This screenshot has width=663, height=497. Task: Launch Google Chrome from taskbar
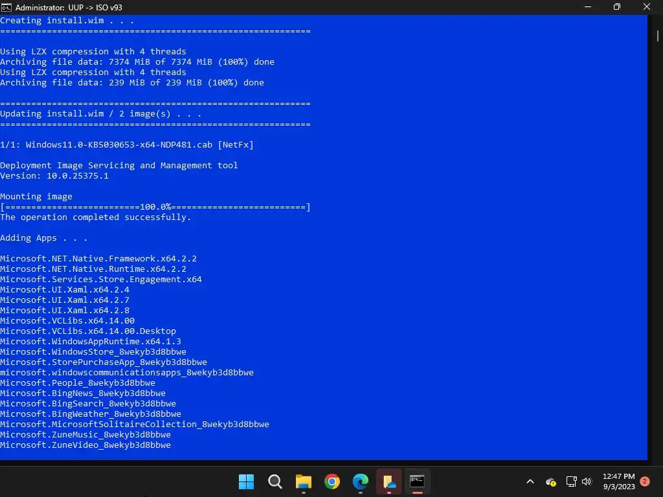(332, 481)
